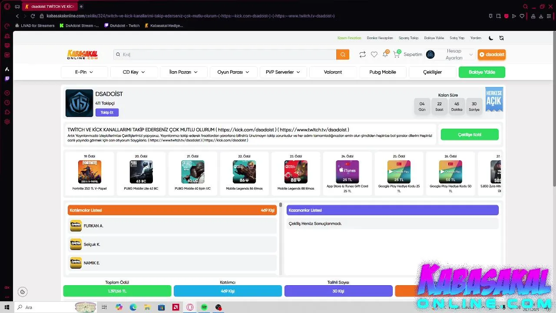Open browser downloads icon
Screen dimensions: 556x313
pos(541,16)
